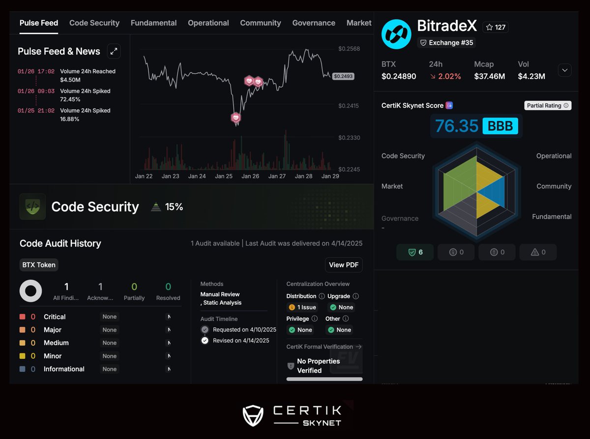Open the Market tab
This screenshot has width=590, height=439.
tap(359, 23)
